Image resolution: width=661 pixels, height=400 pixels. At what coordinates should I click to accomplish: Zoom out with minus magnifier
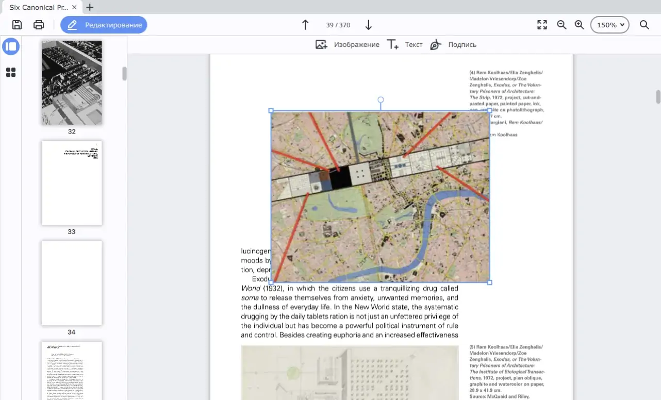(x=561, y=25)
